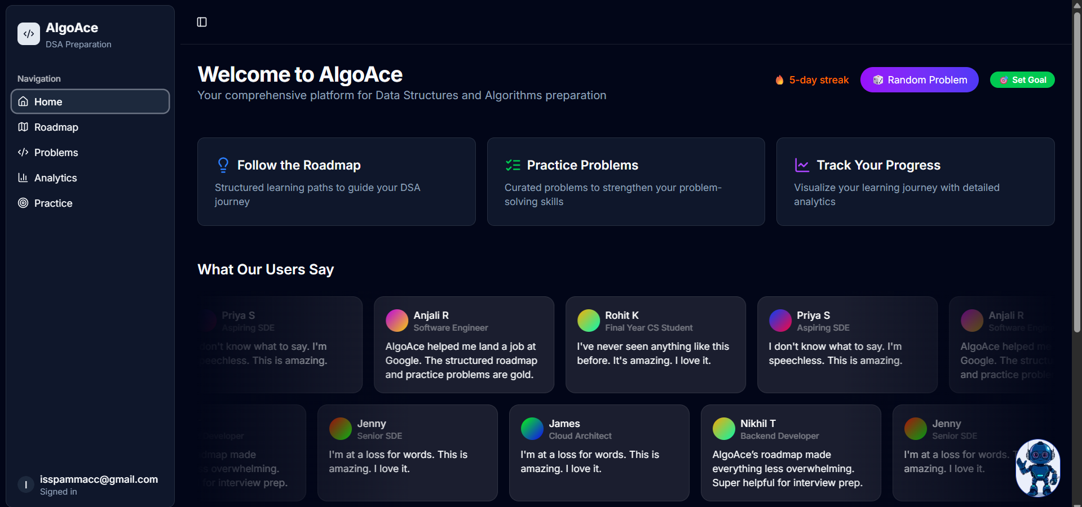This screenshot has width=1082, height=507.
Task: Click the 'Signed in' status text
Action: coord(59,492)
